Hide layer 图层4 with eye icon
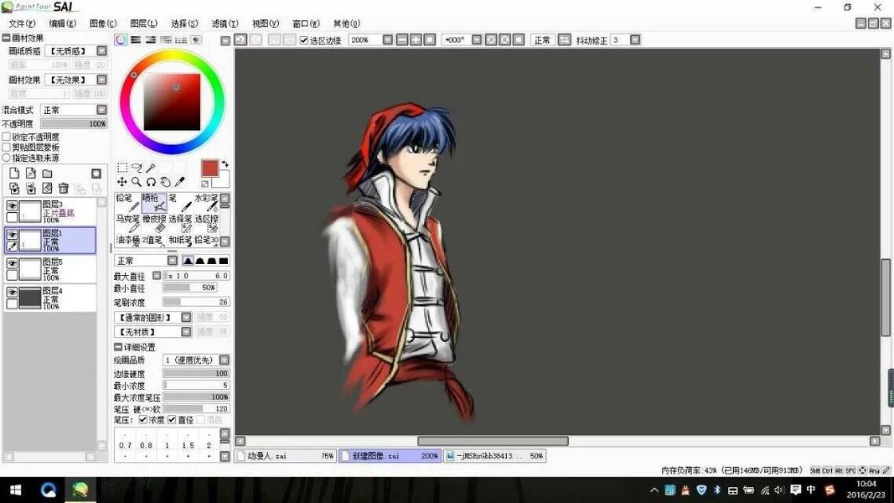894x503 pixels. (12, 292)
